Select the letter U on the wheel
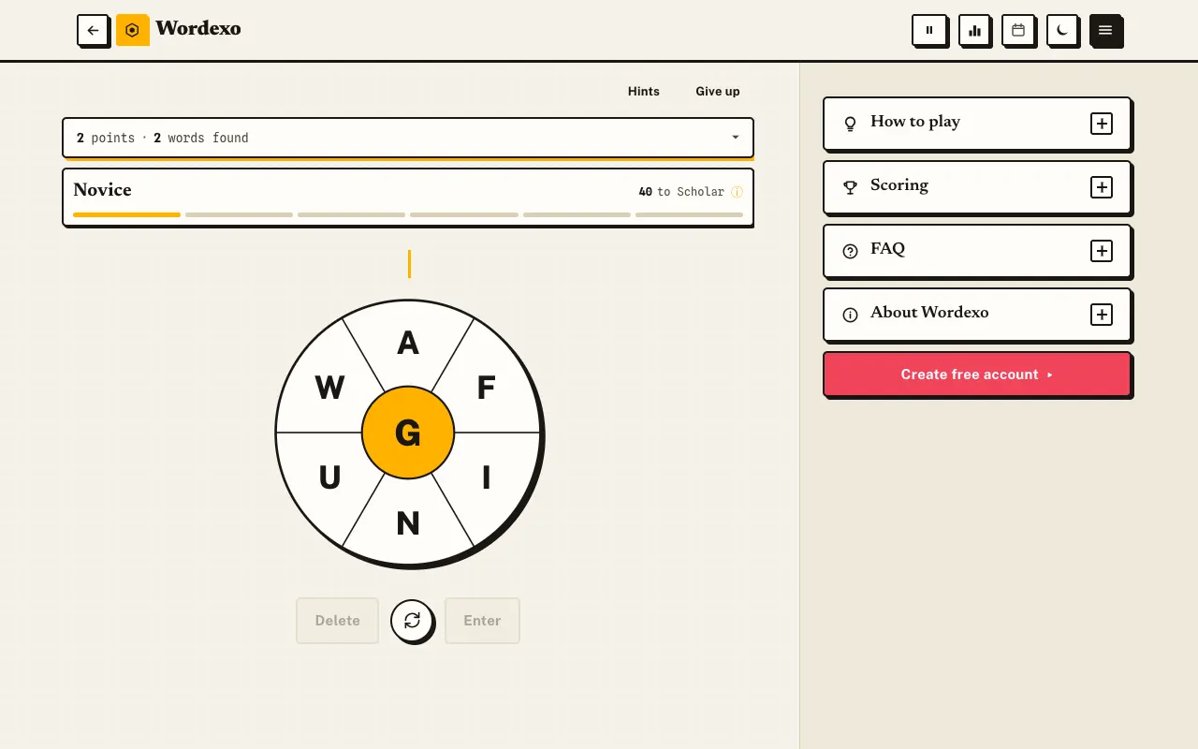The image size is (1198, 749). pyautogui.click(x=329, y=478)
